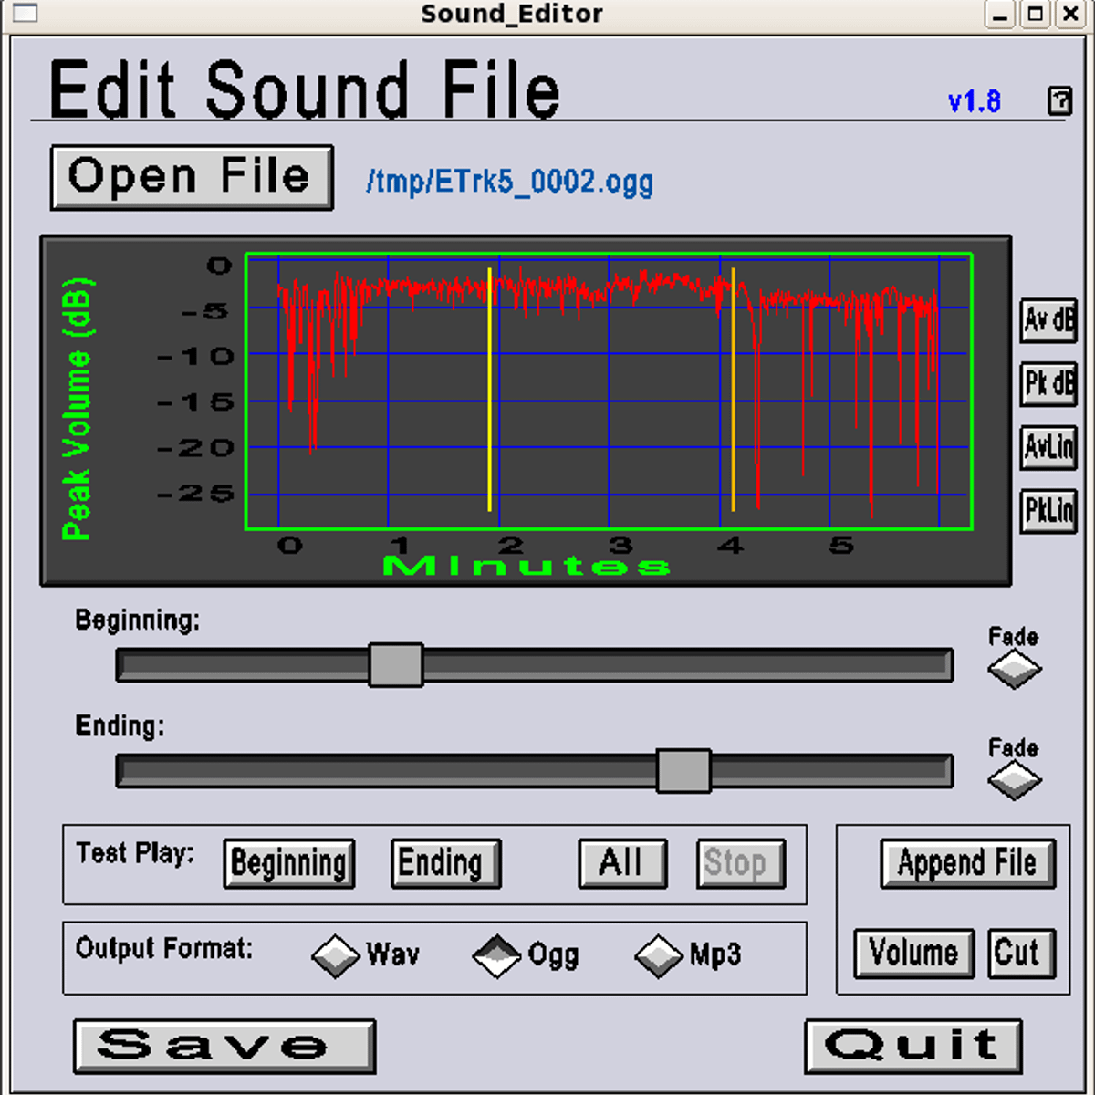Click the yellow beginning marker in waveform
Viewport: 1095px width, 1095px height.
(490, 392)
